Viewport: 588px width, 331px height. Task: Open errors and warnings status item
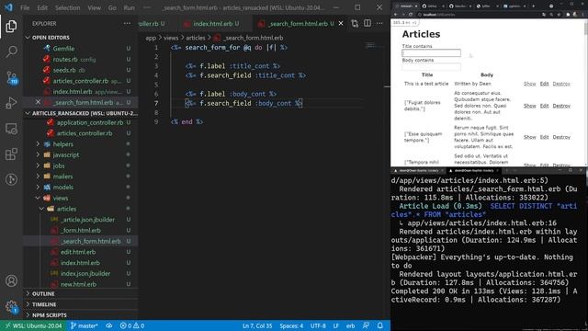[132, 325]
